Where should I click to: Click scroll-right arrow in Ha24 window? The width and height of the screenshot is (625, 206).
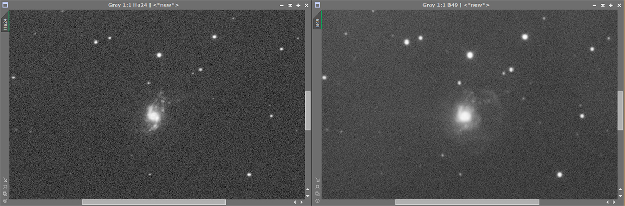(x=301, y=202)
